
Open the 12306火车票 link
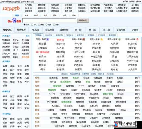tap(78, 52)
